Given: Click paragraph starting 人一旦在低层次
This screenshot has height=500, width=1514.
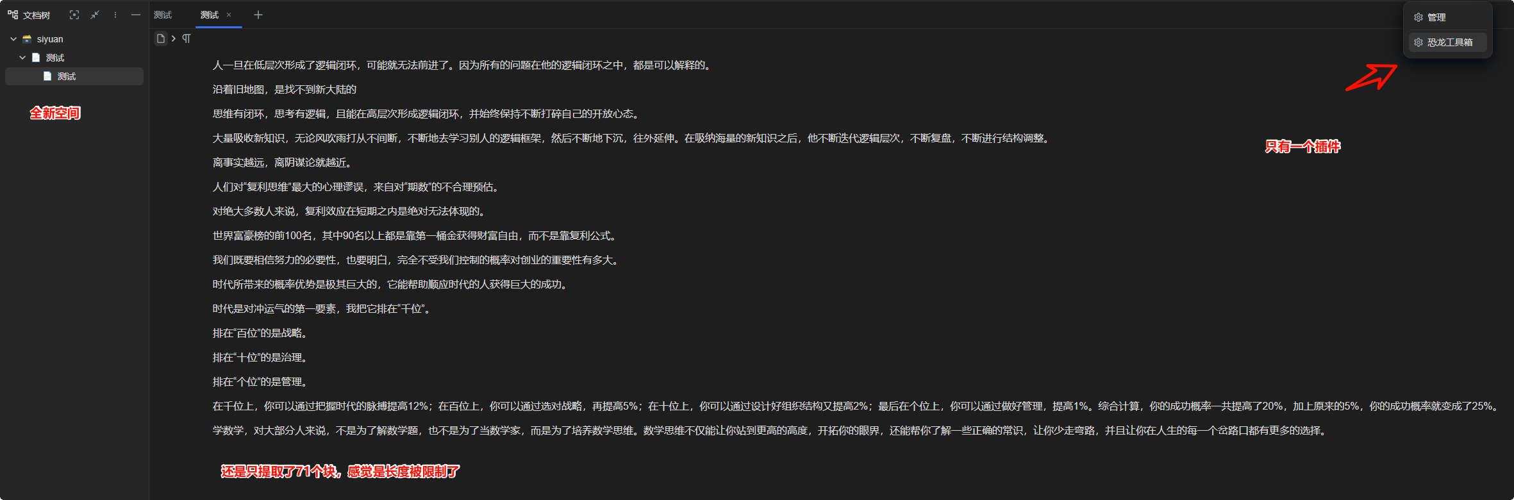Looking at the screenshot, I should point(463,65).
